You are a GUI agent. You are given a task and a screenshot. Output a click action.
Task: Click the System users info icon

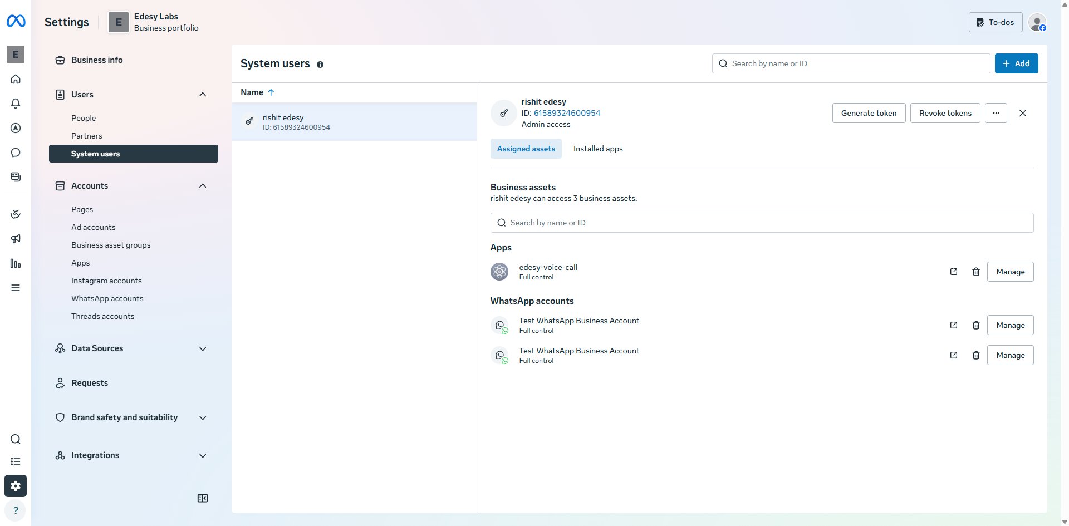[320, 65]
